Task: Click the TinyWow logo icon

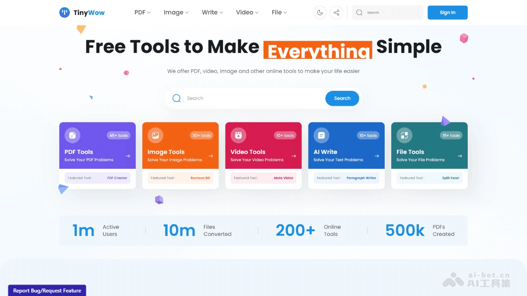Action: click(x=65, y=12)
